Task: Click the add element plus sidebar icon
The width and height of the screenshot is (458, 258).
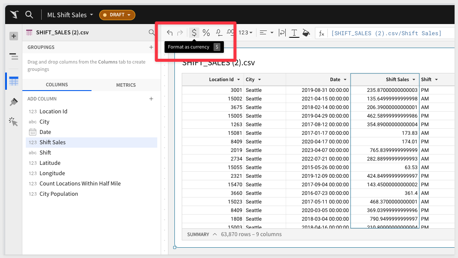Action: (x=14, y=36)
